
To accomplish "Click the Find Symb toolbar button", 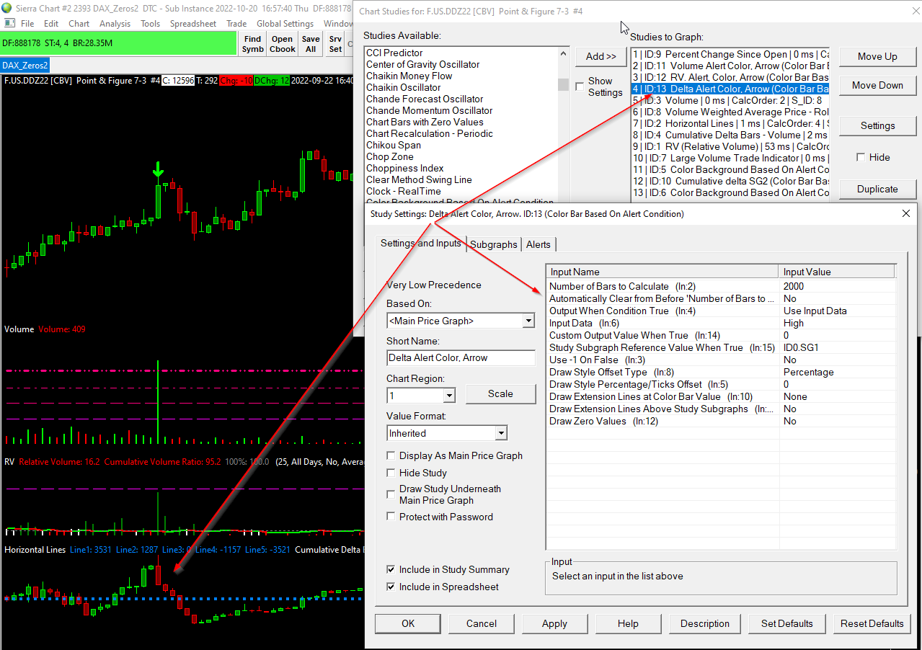I will (x=252, y=44).
